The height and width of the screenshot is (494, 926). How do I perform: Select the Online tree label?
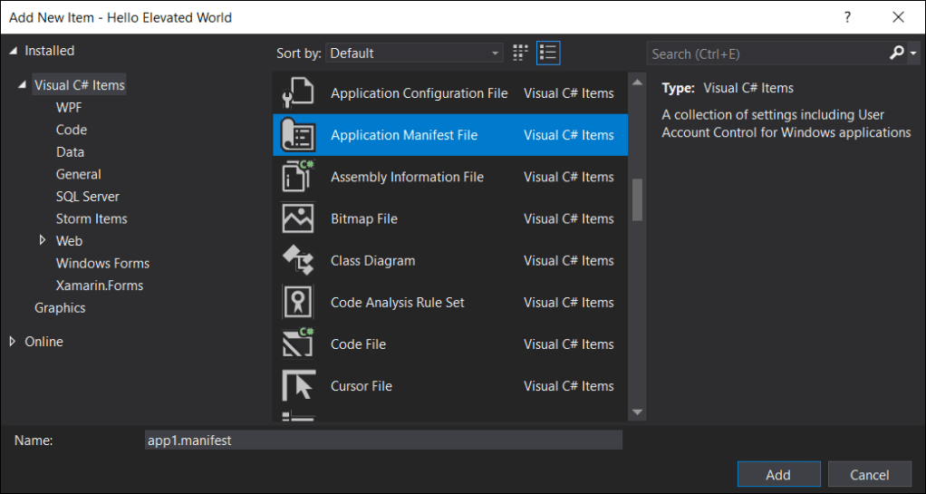[x=43, y=342]
